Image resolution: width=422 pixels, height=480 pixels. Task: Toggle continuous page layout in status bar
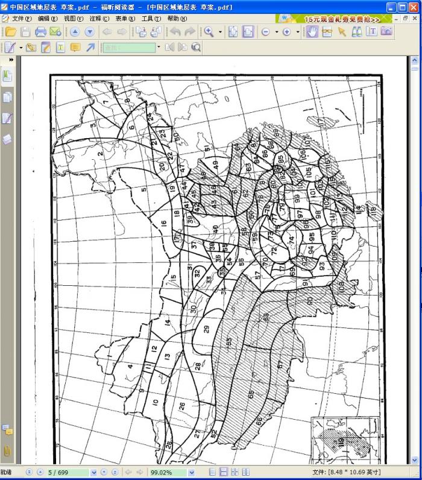[224, 472]
